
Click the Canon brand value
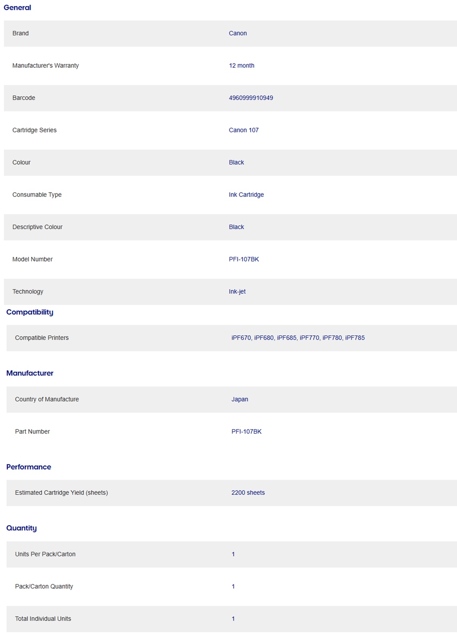point(238,33)
